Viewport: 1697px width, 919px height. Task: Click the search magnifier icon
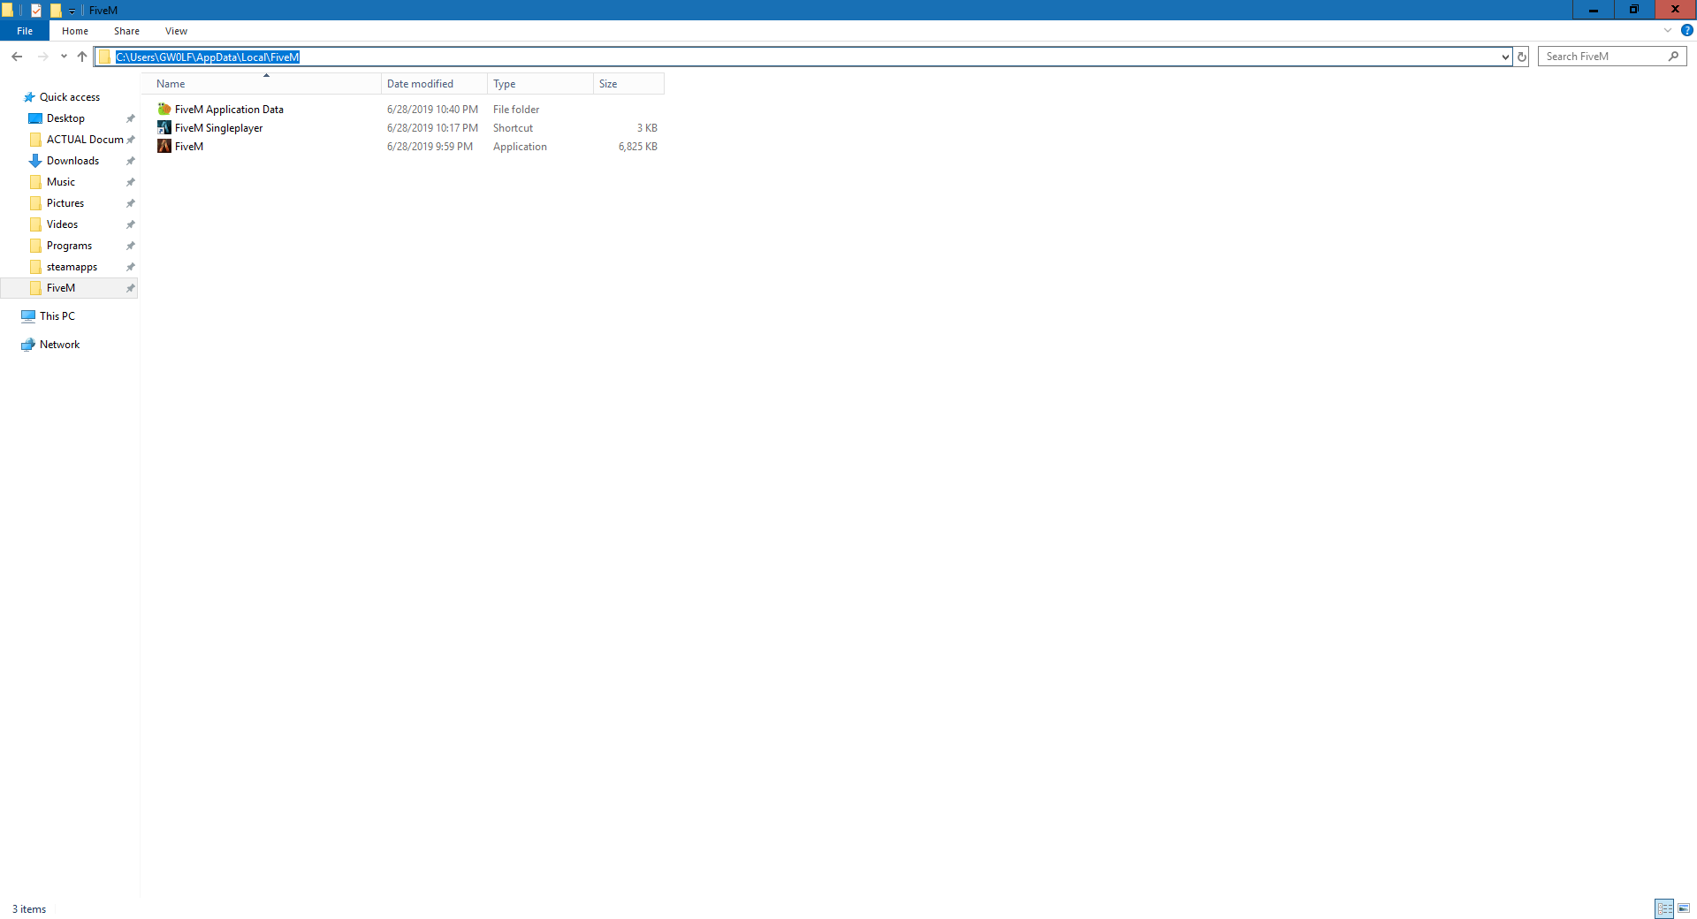pyautogui.click(x=1673, y=57)
